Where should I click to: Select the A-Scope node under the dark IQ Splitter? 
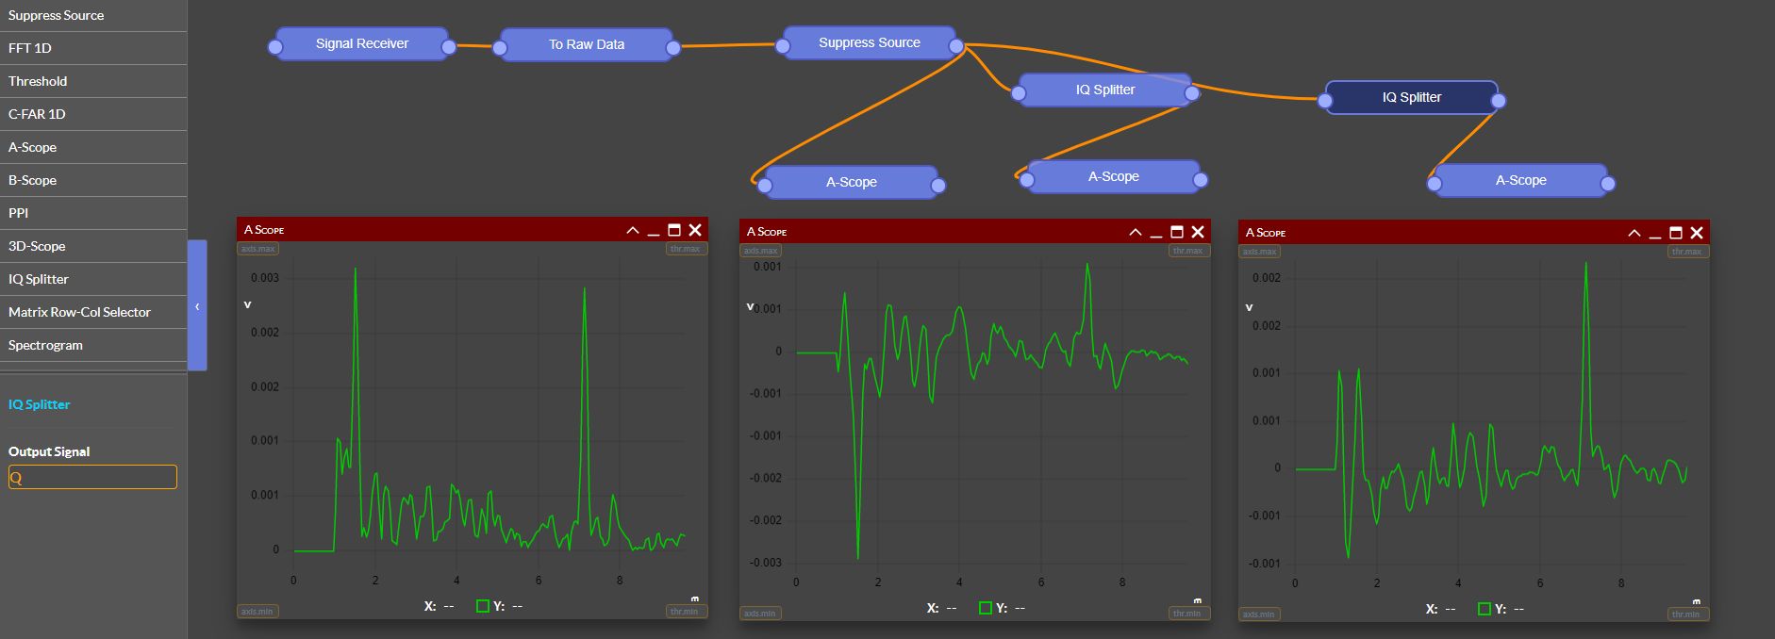(x=1521, y=180)
